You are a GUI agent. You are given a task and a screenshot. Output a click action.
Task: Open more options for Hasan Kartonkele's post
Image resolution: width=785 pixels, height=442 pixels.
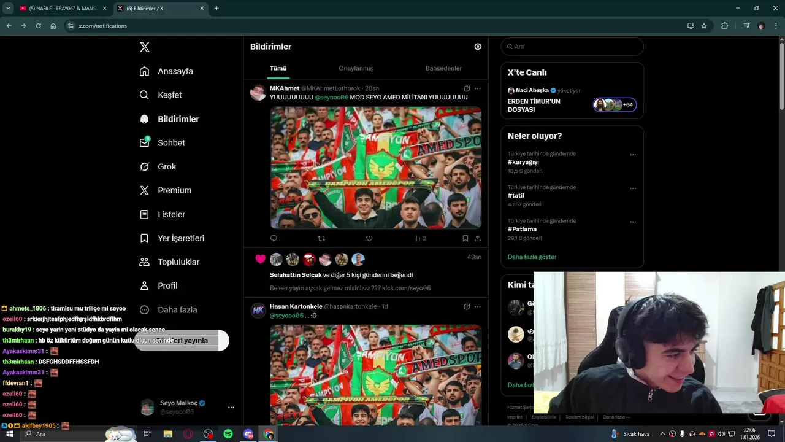[x=478, y=306]
